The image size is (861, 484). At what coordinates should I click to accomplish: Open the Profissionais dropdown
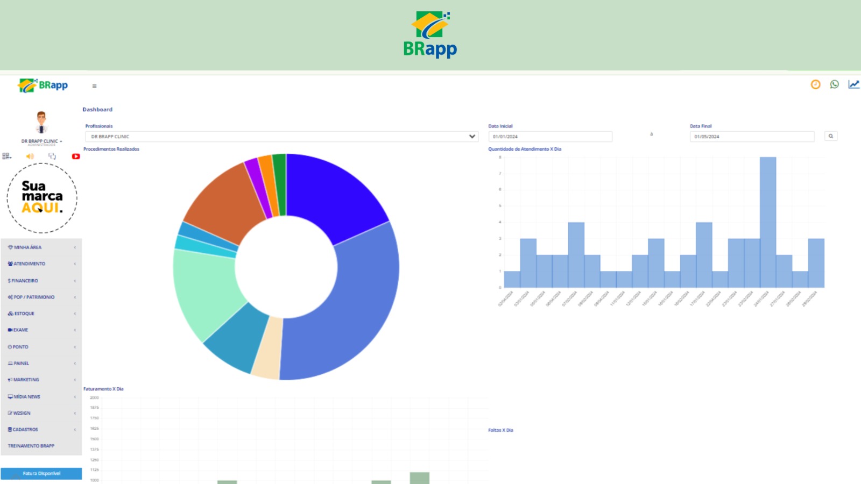click(281, 137)
